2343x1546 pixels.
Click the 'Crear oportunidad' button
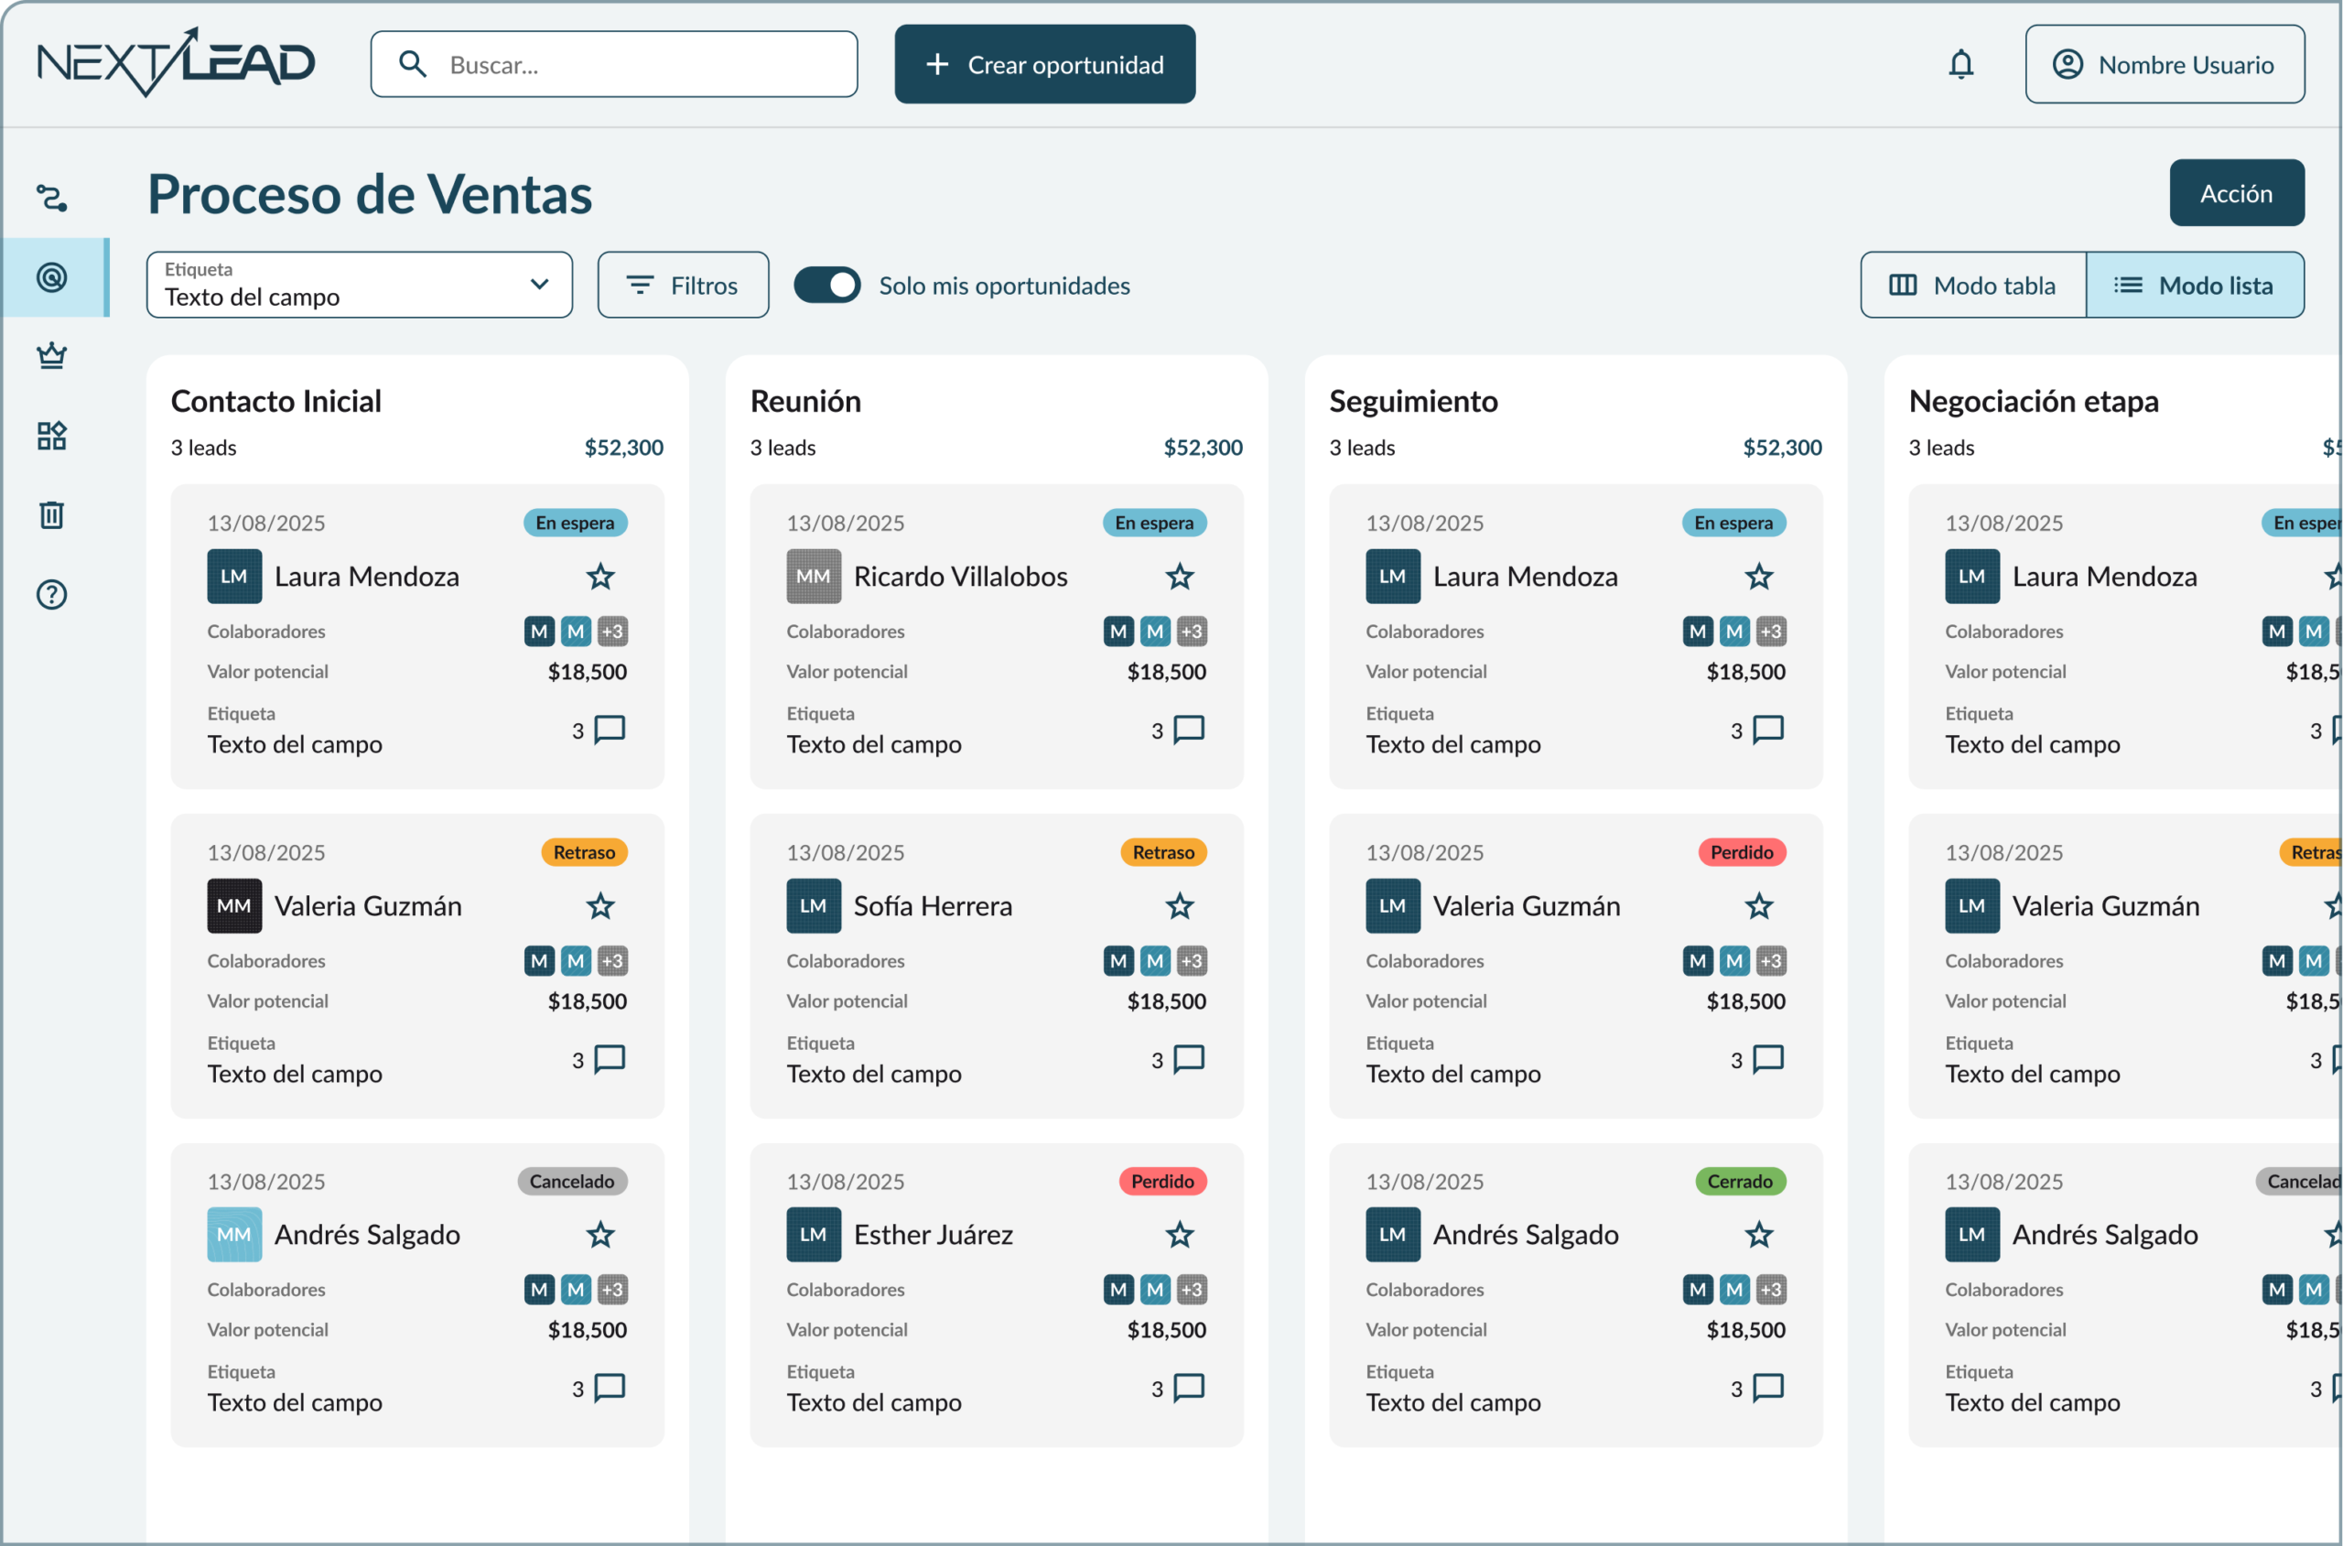[1045, 64]
